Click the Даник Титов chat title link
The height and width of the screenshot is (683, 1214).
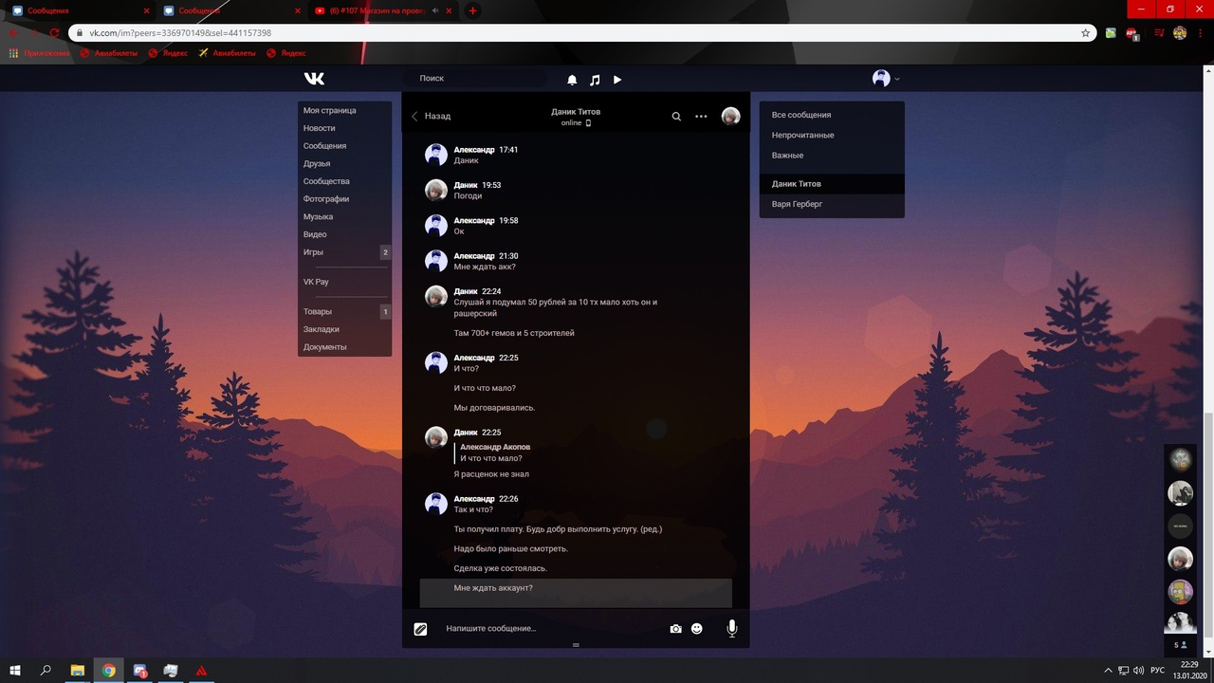tap(576, 111)
